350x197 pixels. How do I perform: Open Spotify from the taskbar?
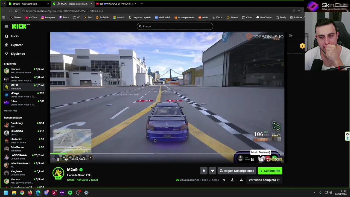[70, 193]
